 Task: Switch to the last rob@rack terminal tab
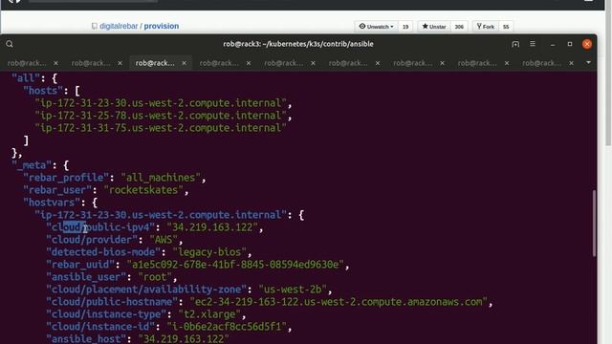[541, 63]
